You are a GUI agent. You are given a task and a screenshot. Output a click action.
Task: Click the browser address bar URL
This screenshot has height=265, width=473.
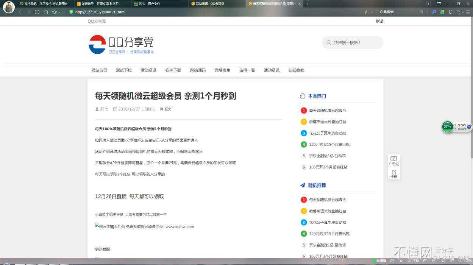(100, 12)
